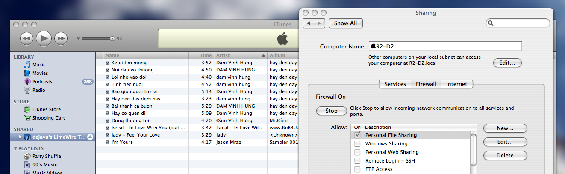Uncheck the song Tinh tiec nuoi
This screenshot has width=565, height=174.
pos(108,84)
